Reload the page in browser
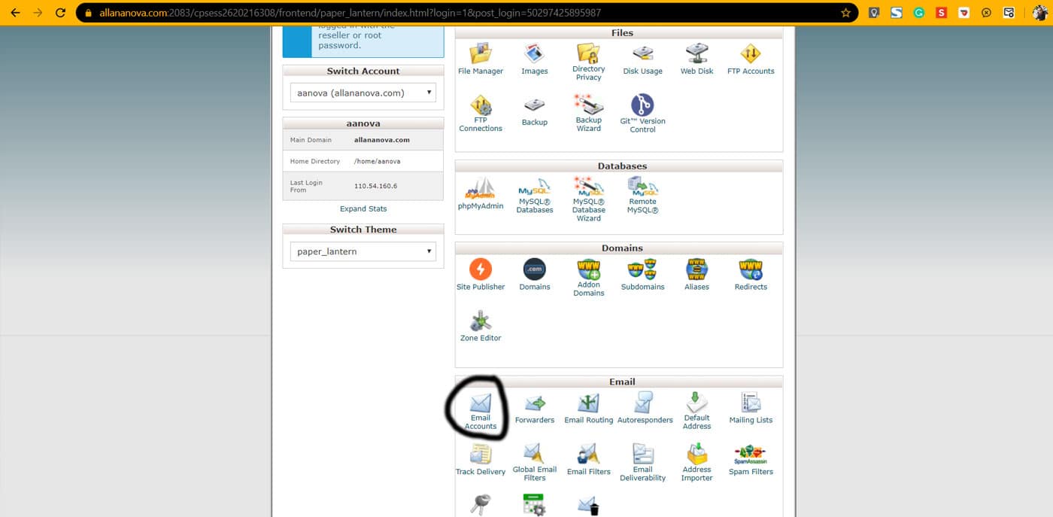Image resolution: width=1053 pixels, height=517 pixels. point(61,13)
